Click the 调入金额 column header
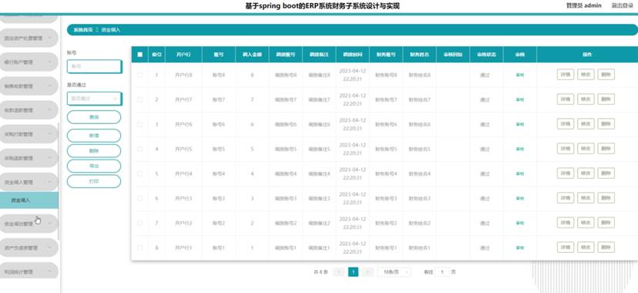 pos(252,55)
